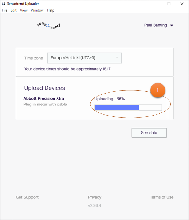The height and width of the screenshot is (220, 189).
Task: Maximize the Sensotrend Uploader window
Action: click(169, 4)
